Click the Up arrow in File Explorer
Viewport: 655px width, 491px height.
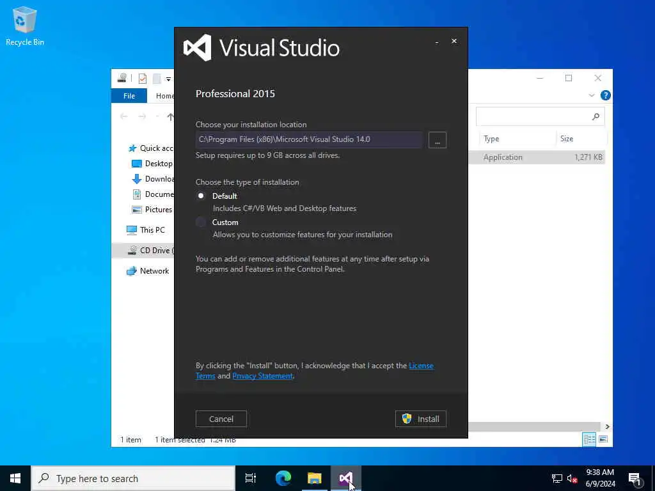click(170, 116)
